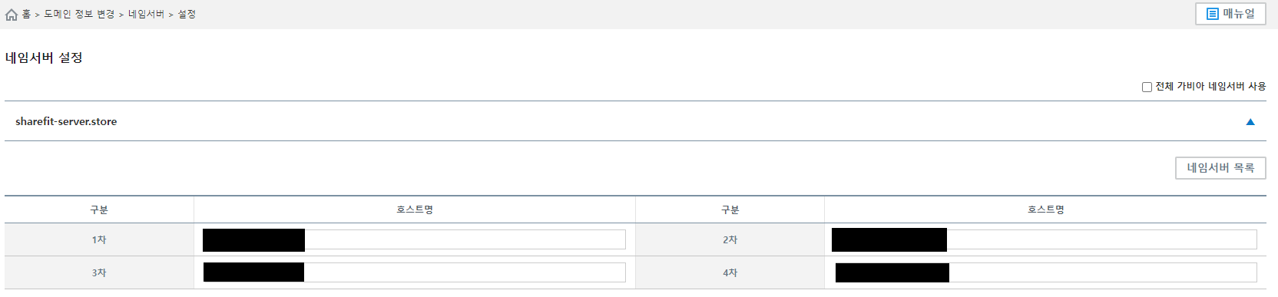1278x297 pixels.
Task: Open the 네임서버 목록 button
Action: (1220, 168)
